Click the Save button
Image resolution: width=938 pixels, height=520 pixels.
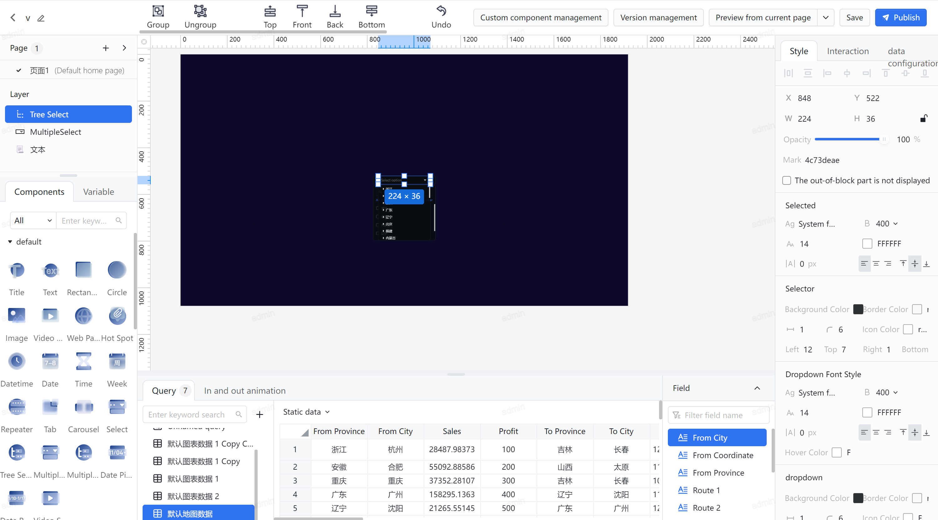854,18
